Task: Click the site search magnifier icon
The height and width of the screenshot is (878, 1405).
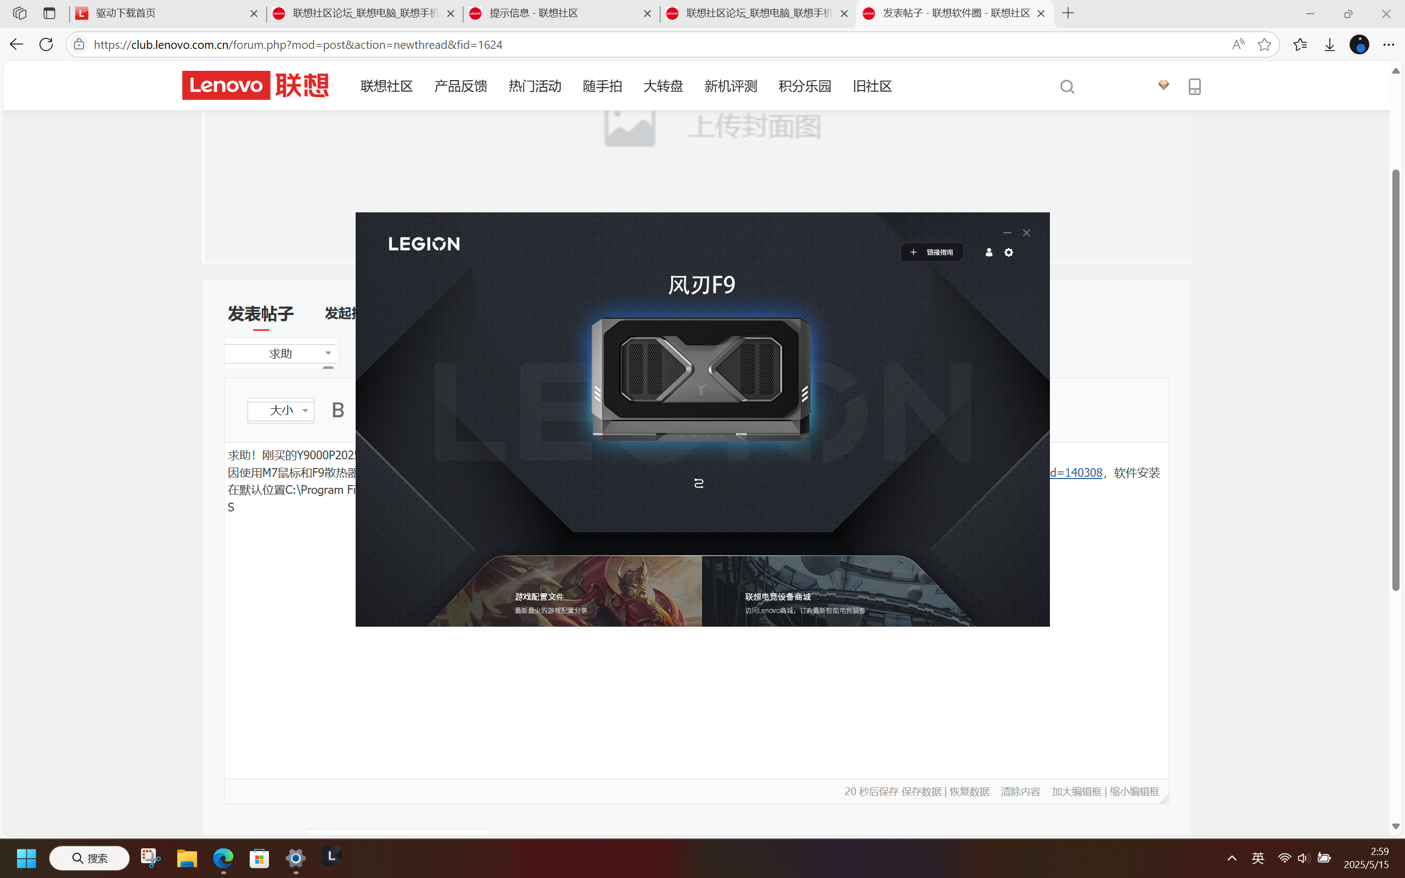Action: (1067, 87)
